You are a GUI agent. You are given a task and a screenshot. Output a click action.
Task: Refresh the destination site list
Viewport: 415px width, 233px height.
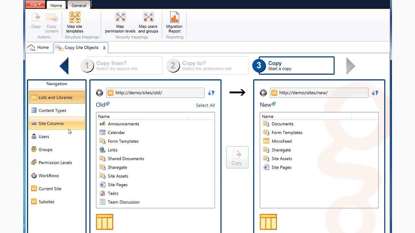click(375, 93)
